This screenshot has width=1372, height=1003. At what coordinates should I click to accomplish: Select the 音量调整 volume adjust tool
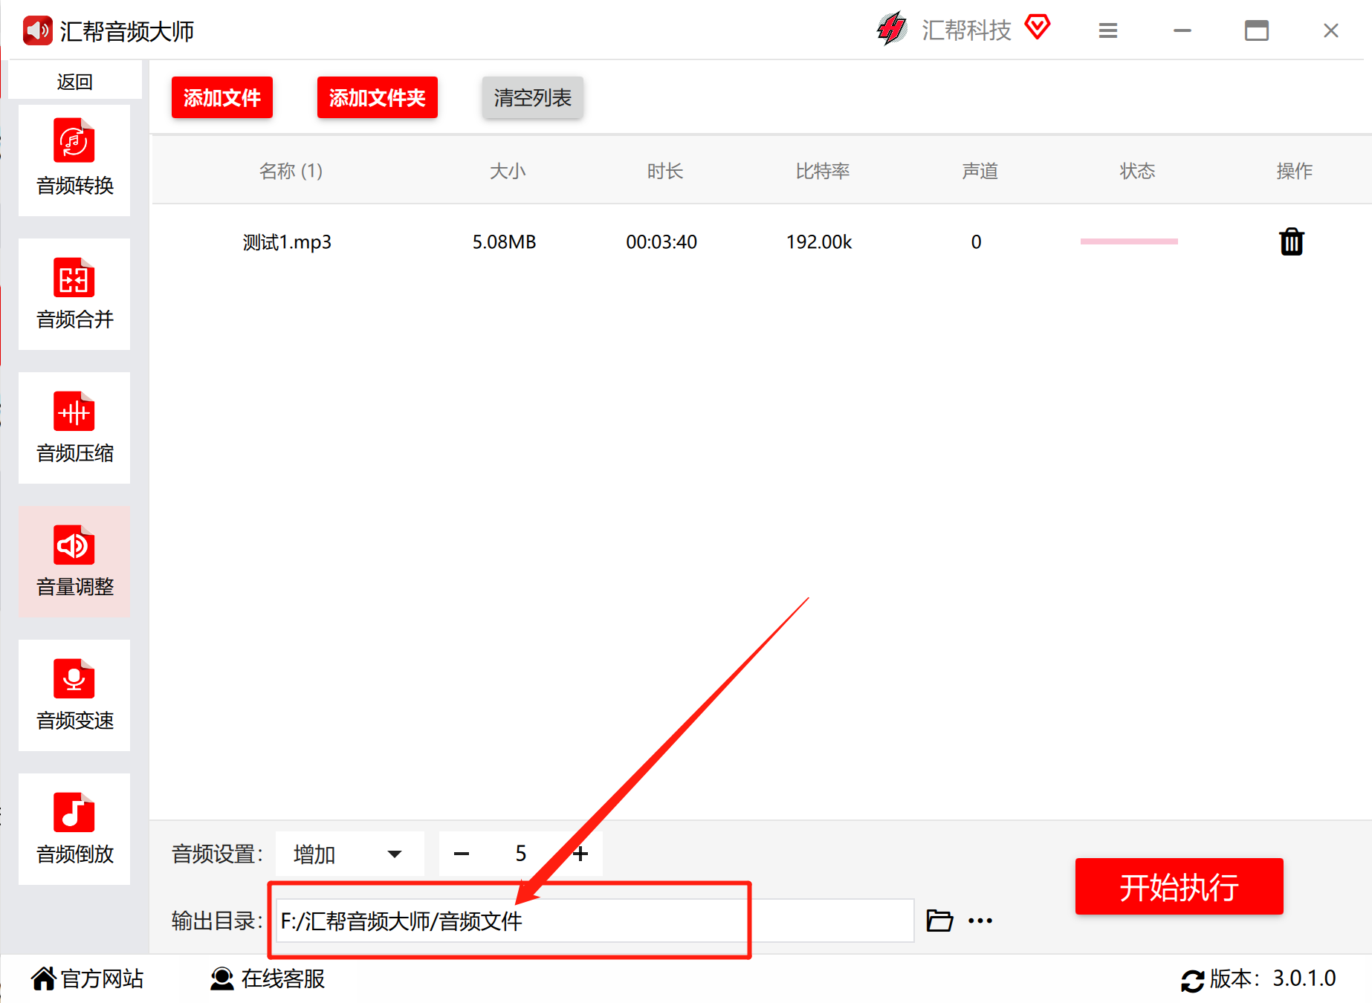pos(74,561)
